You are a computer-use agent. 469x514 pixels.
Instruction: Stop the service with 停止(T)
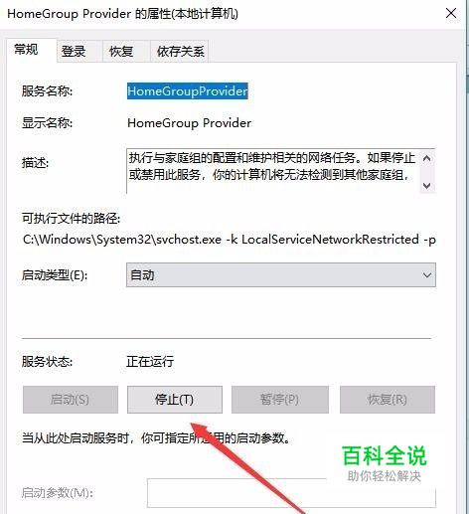click(x=175, y=400)
